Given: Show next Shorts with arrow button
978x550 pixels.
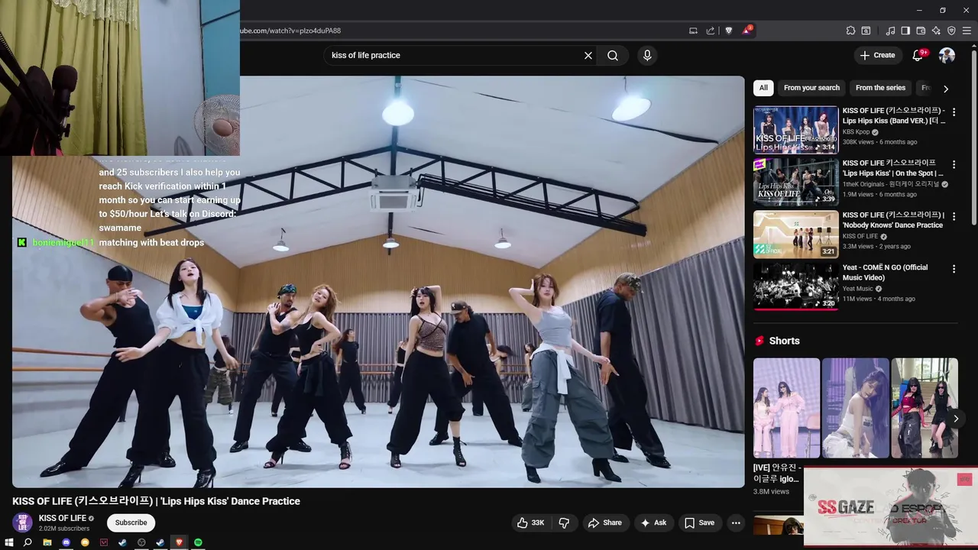Looking at the screenshot, I should 956,419.
